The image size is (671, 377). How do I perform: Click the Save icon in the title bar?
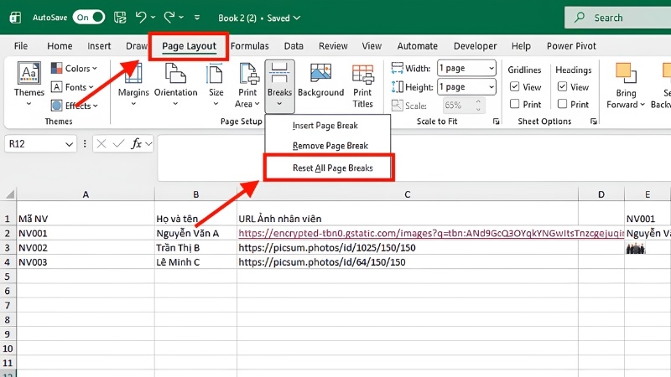120,18
